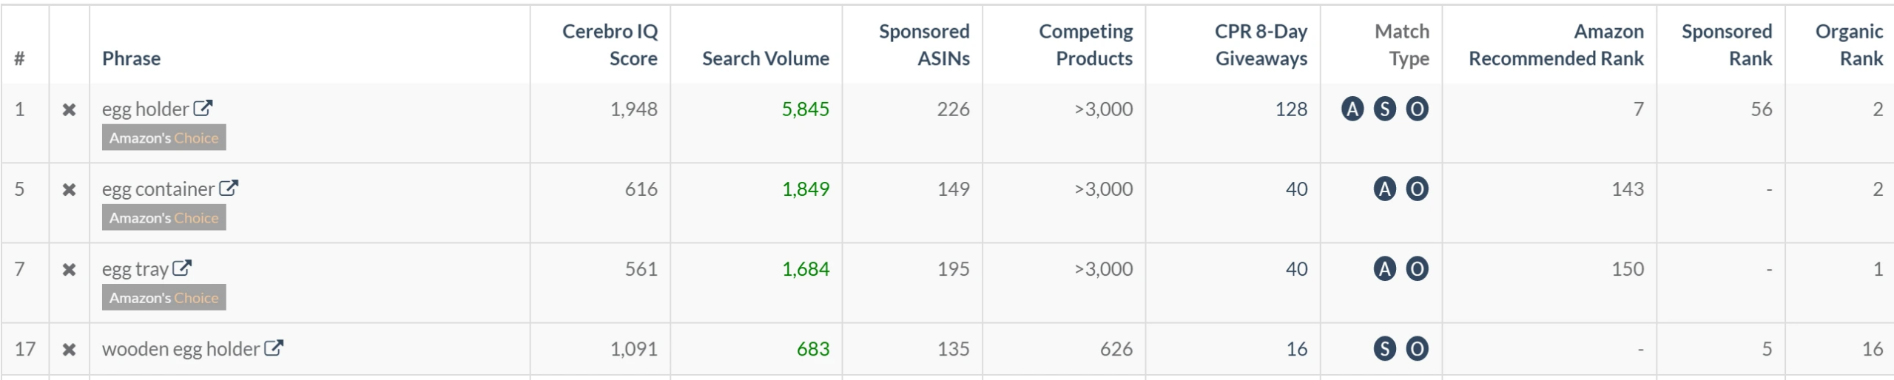
Task: Remove the egg holder row with X
Action: (69, 109)
